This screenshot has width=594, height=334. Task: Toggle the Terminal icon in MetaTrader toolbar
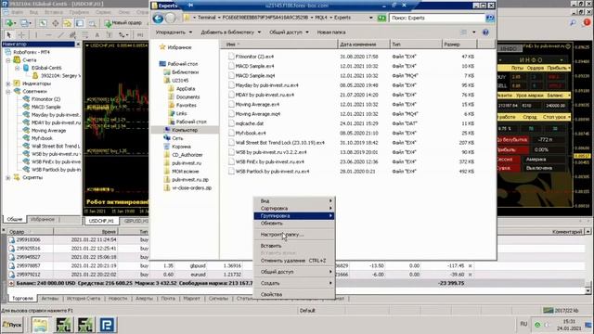(x=80, y=23)
